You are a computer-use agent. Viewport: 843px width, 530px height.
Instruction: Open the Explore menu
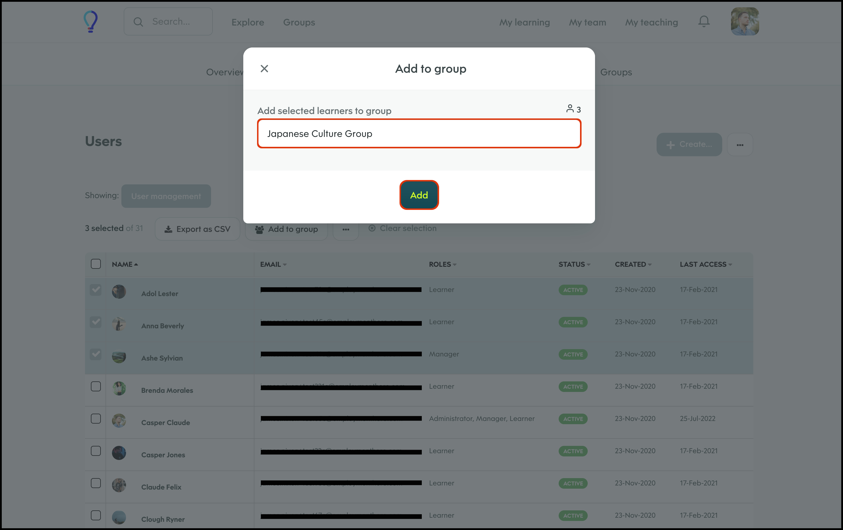pos(247,22)
